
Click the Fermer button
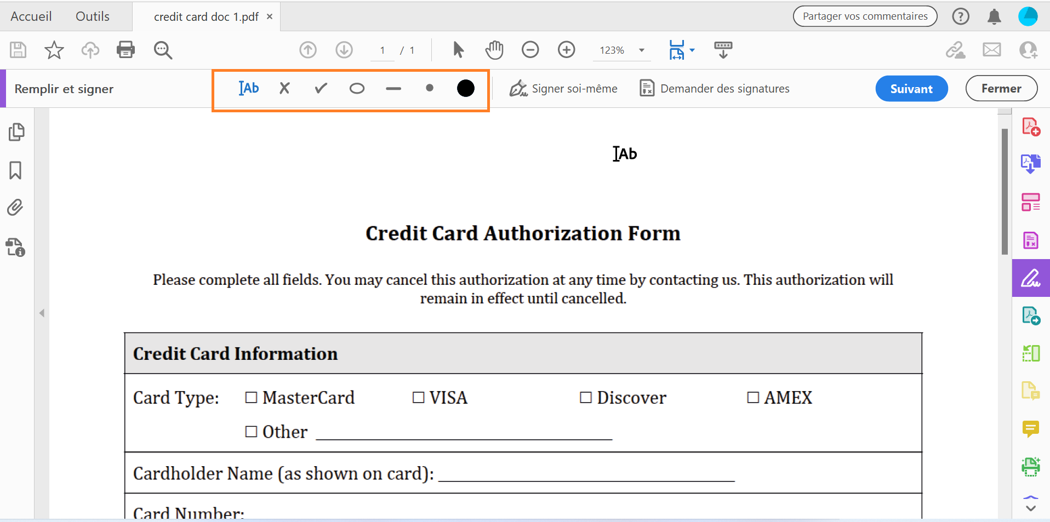(1001, 89)
